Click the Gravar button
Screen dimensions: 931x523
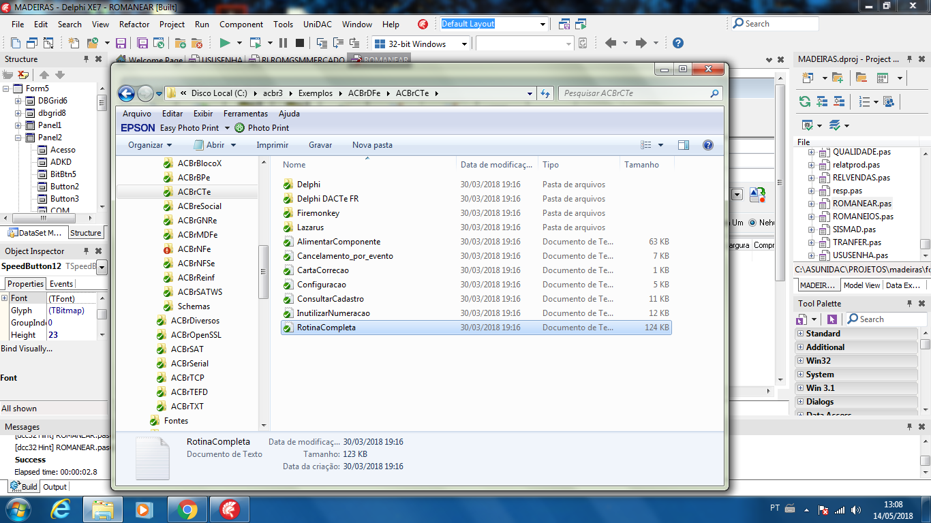tap(320, 145)
